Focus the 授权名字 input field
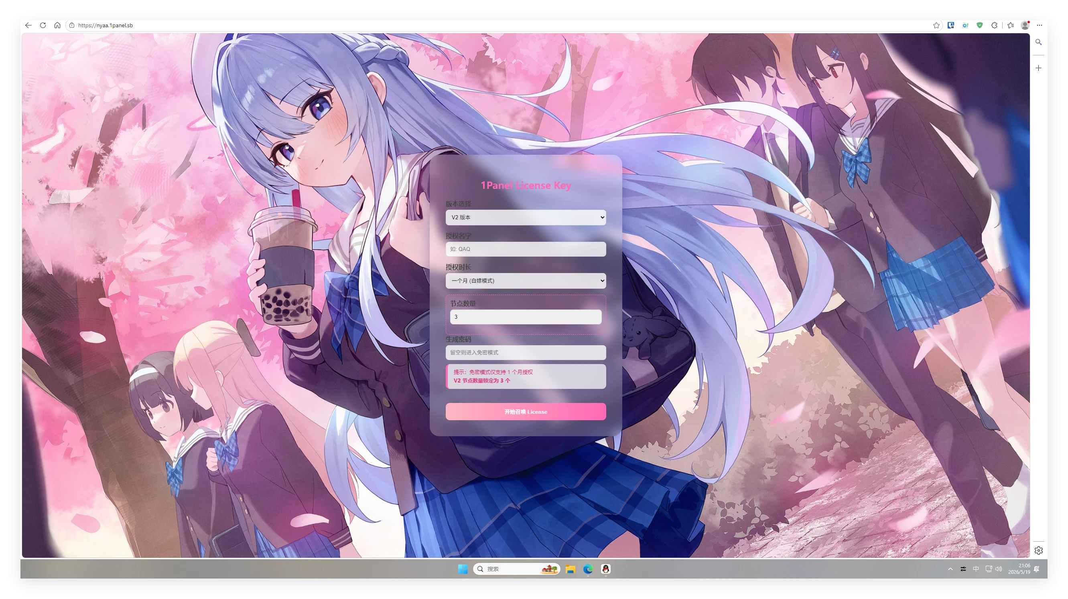 526,249
